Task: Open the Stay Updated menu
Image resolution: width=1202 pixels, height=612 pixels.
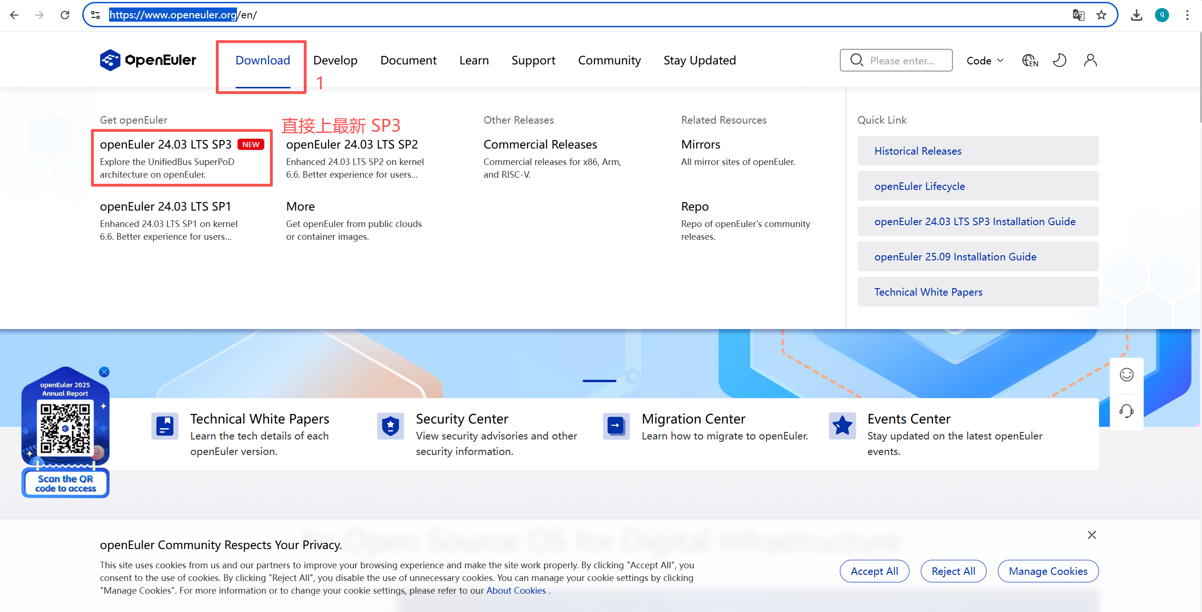Action: (699, 60)
